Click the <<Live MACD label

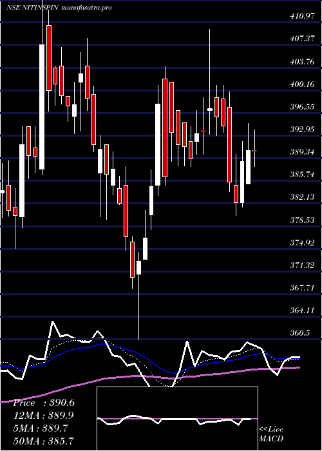(x=271, y=434)
